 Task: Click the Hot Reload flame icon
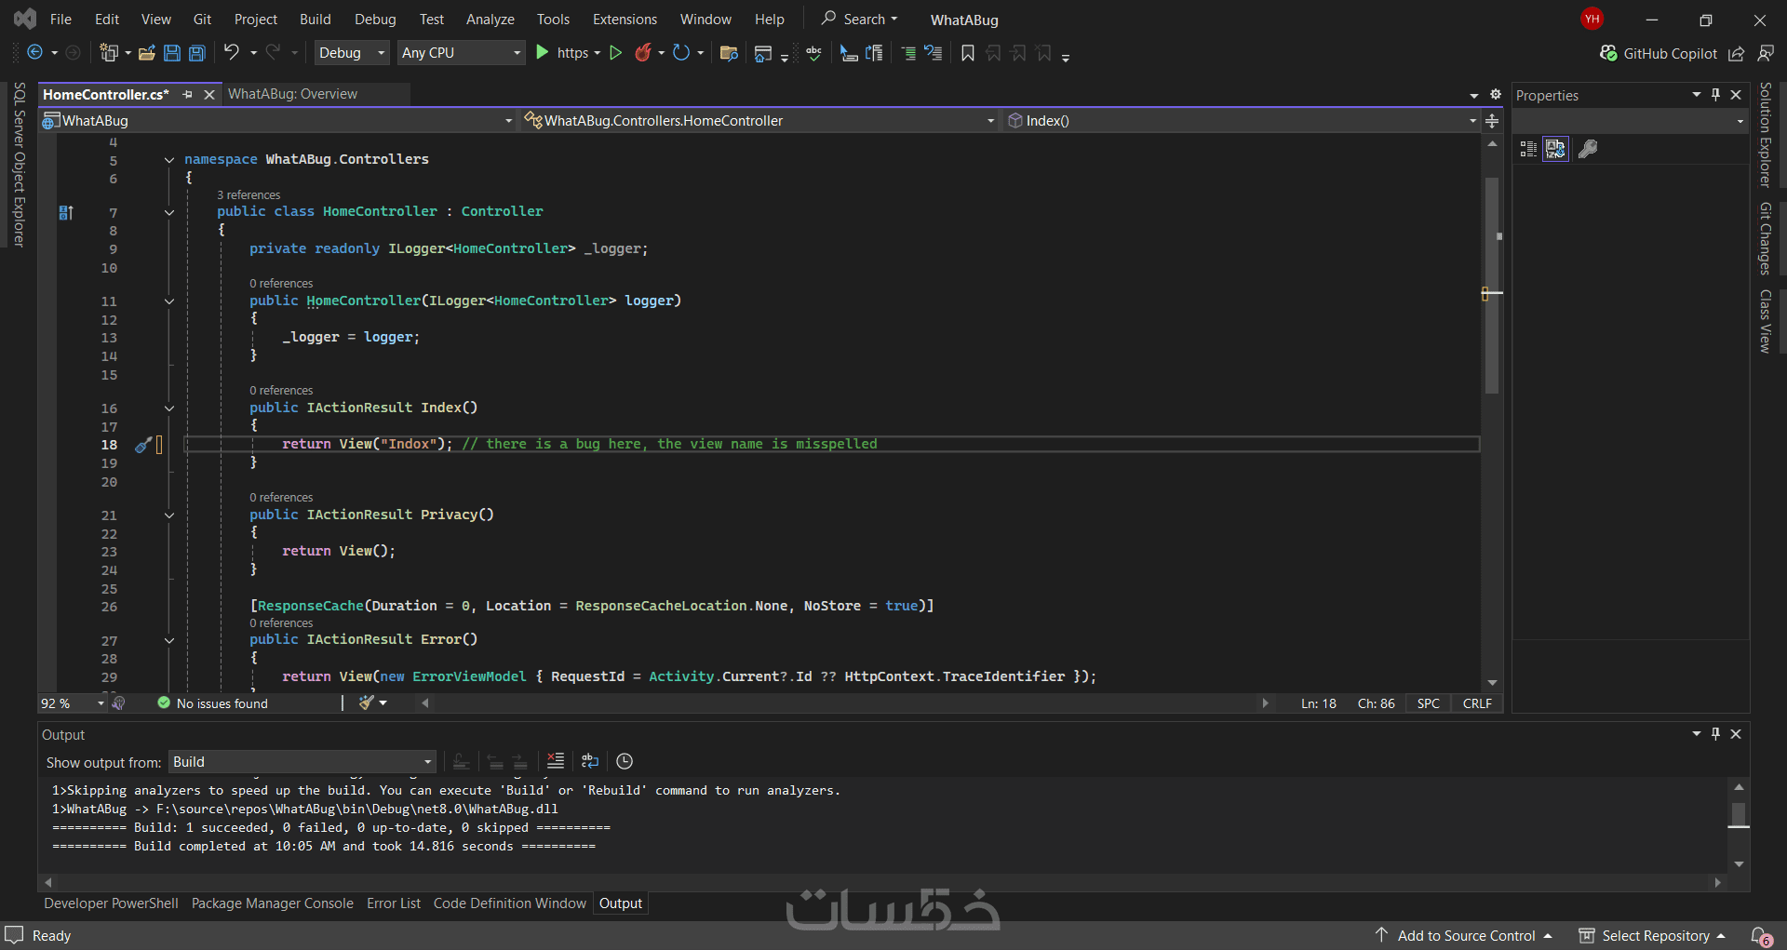coord(643,53)
